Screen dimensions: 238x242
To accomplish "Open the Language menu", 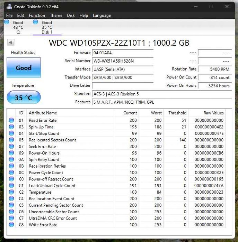I will [x=102, y=16].
